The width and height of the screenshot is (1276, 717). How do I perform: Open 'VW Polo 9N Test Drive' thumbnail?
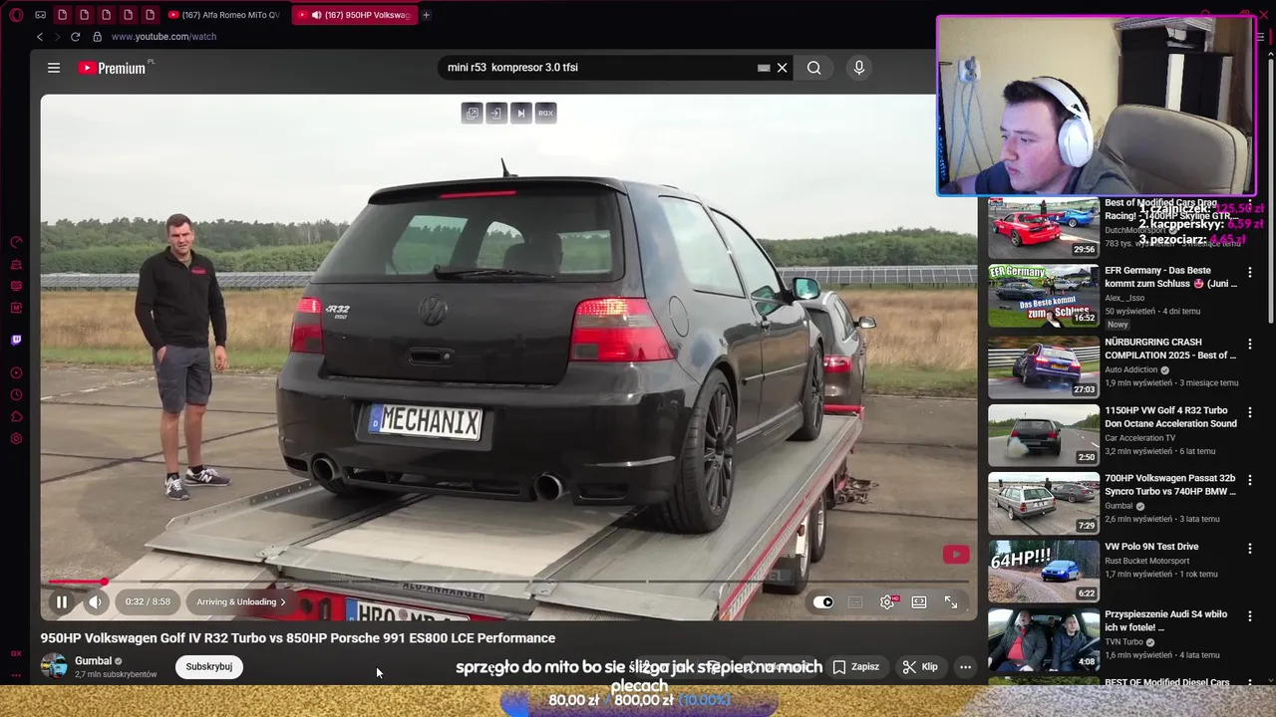[x=1044, y=571]
